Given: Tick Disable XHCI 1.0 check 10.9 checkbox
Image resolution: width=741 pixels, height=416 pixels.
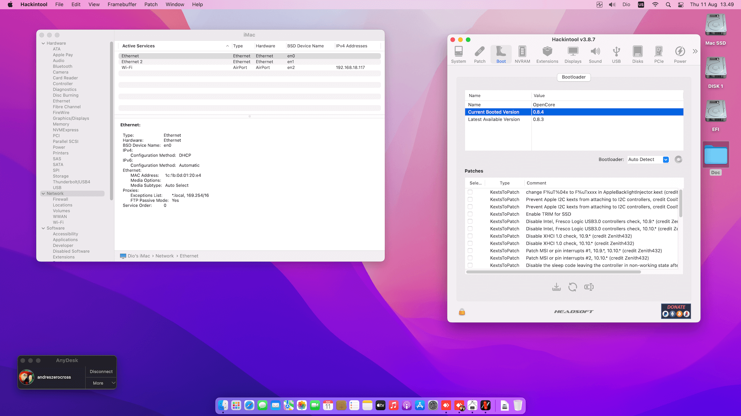Looking at the screenshot, I should 470,236.
